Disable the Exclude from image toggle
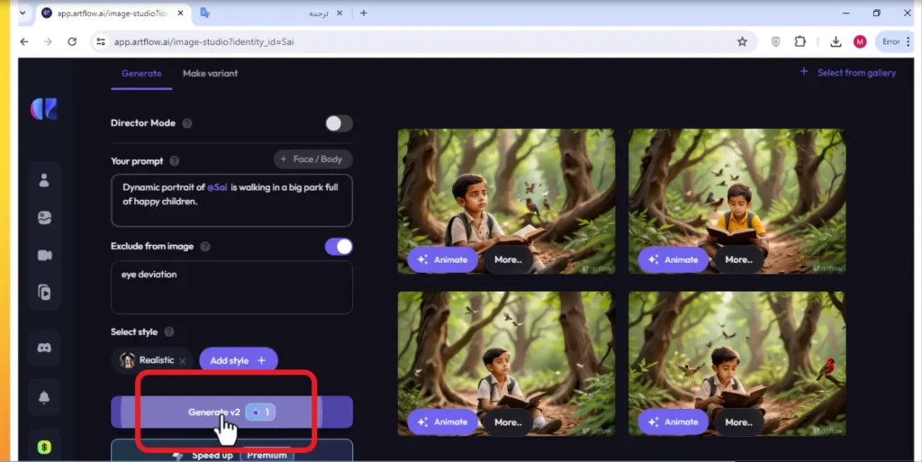This screenshot has height=462, width=922. pyautogui.click(x=339, y=247)
